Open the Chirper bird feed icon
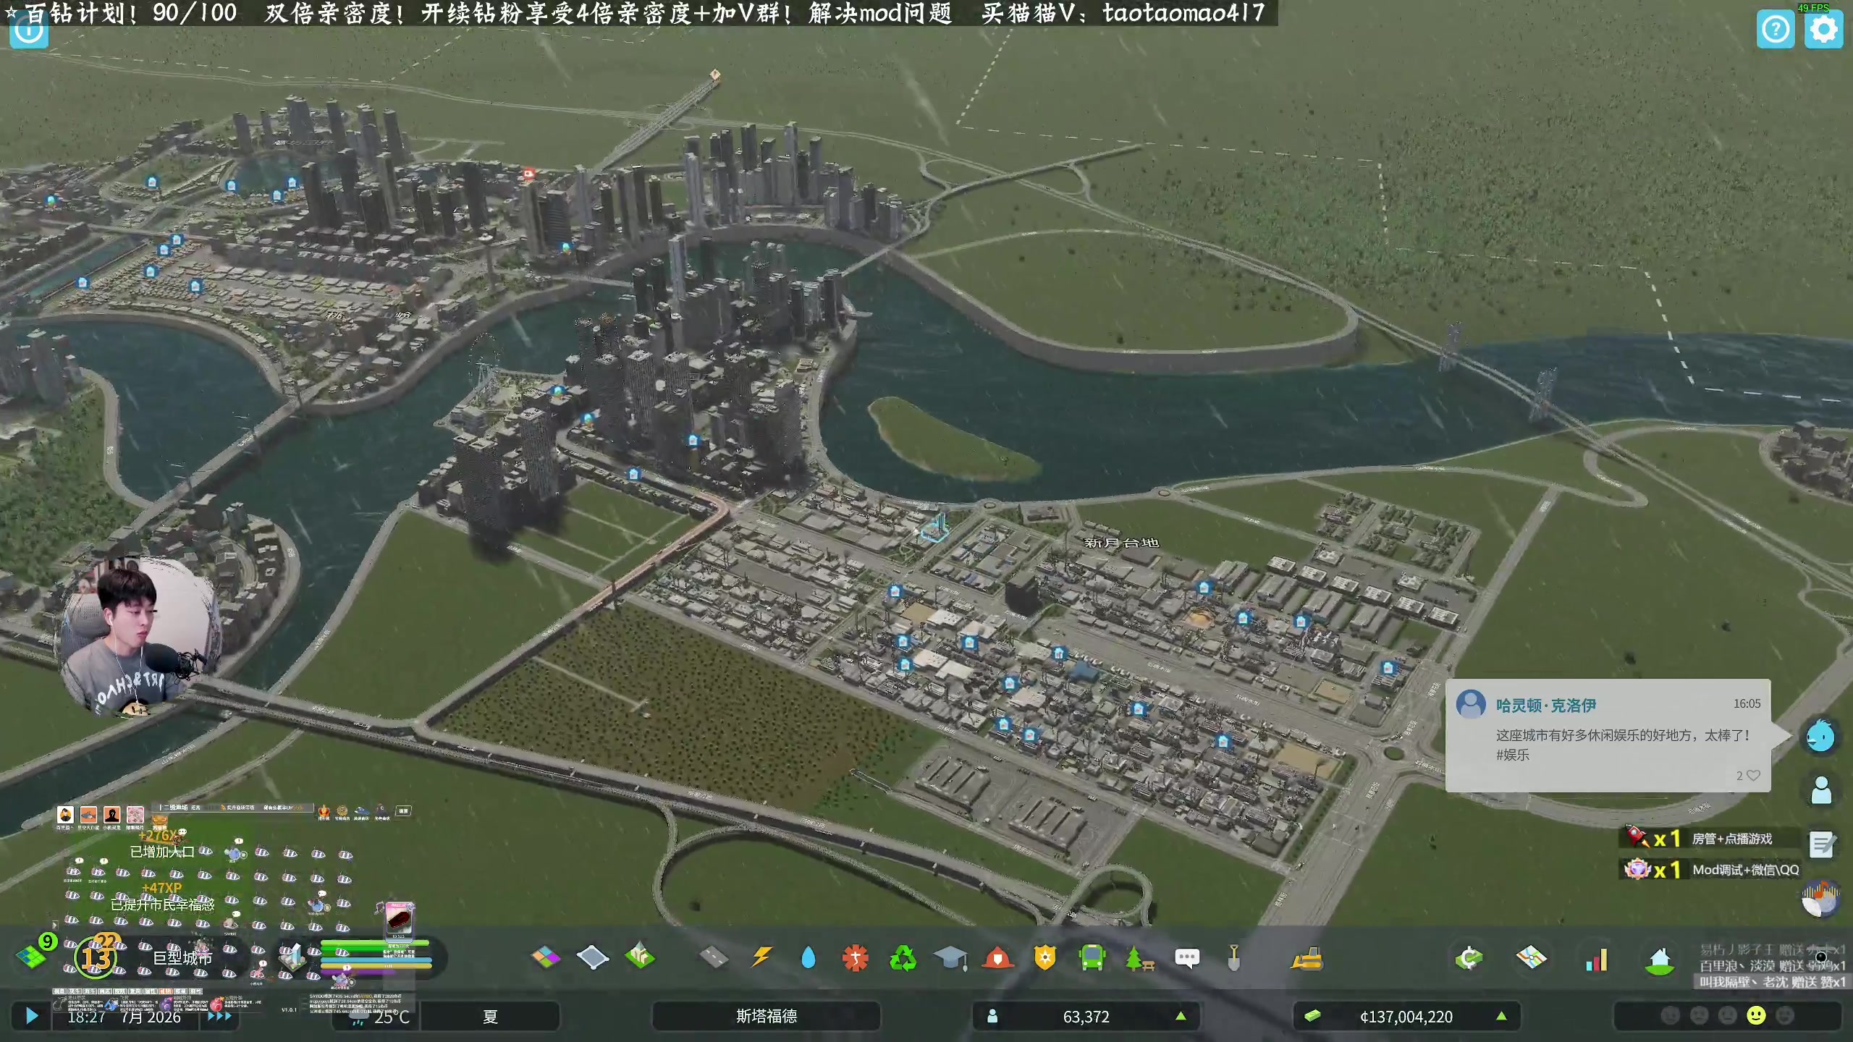 1820,737
